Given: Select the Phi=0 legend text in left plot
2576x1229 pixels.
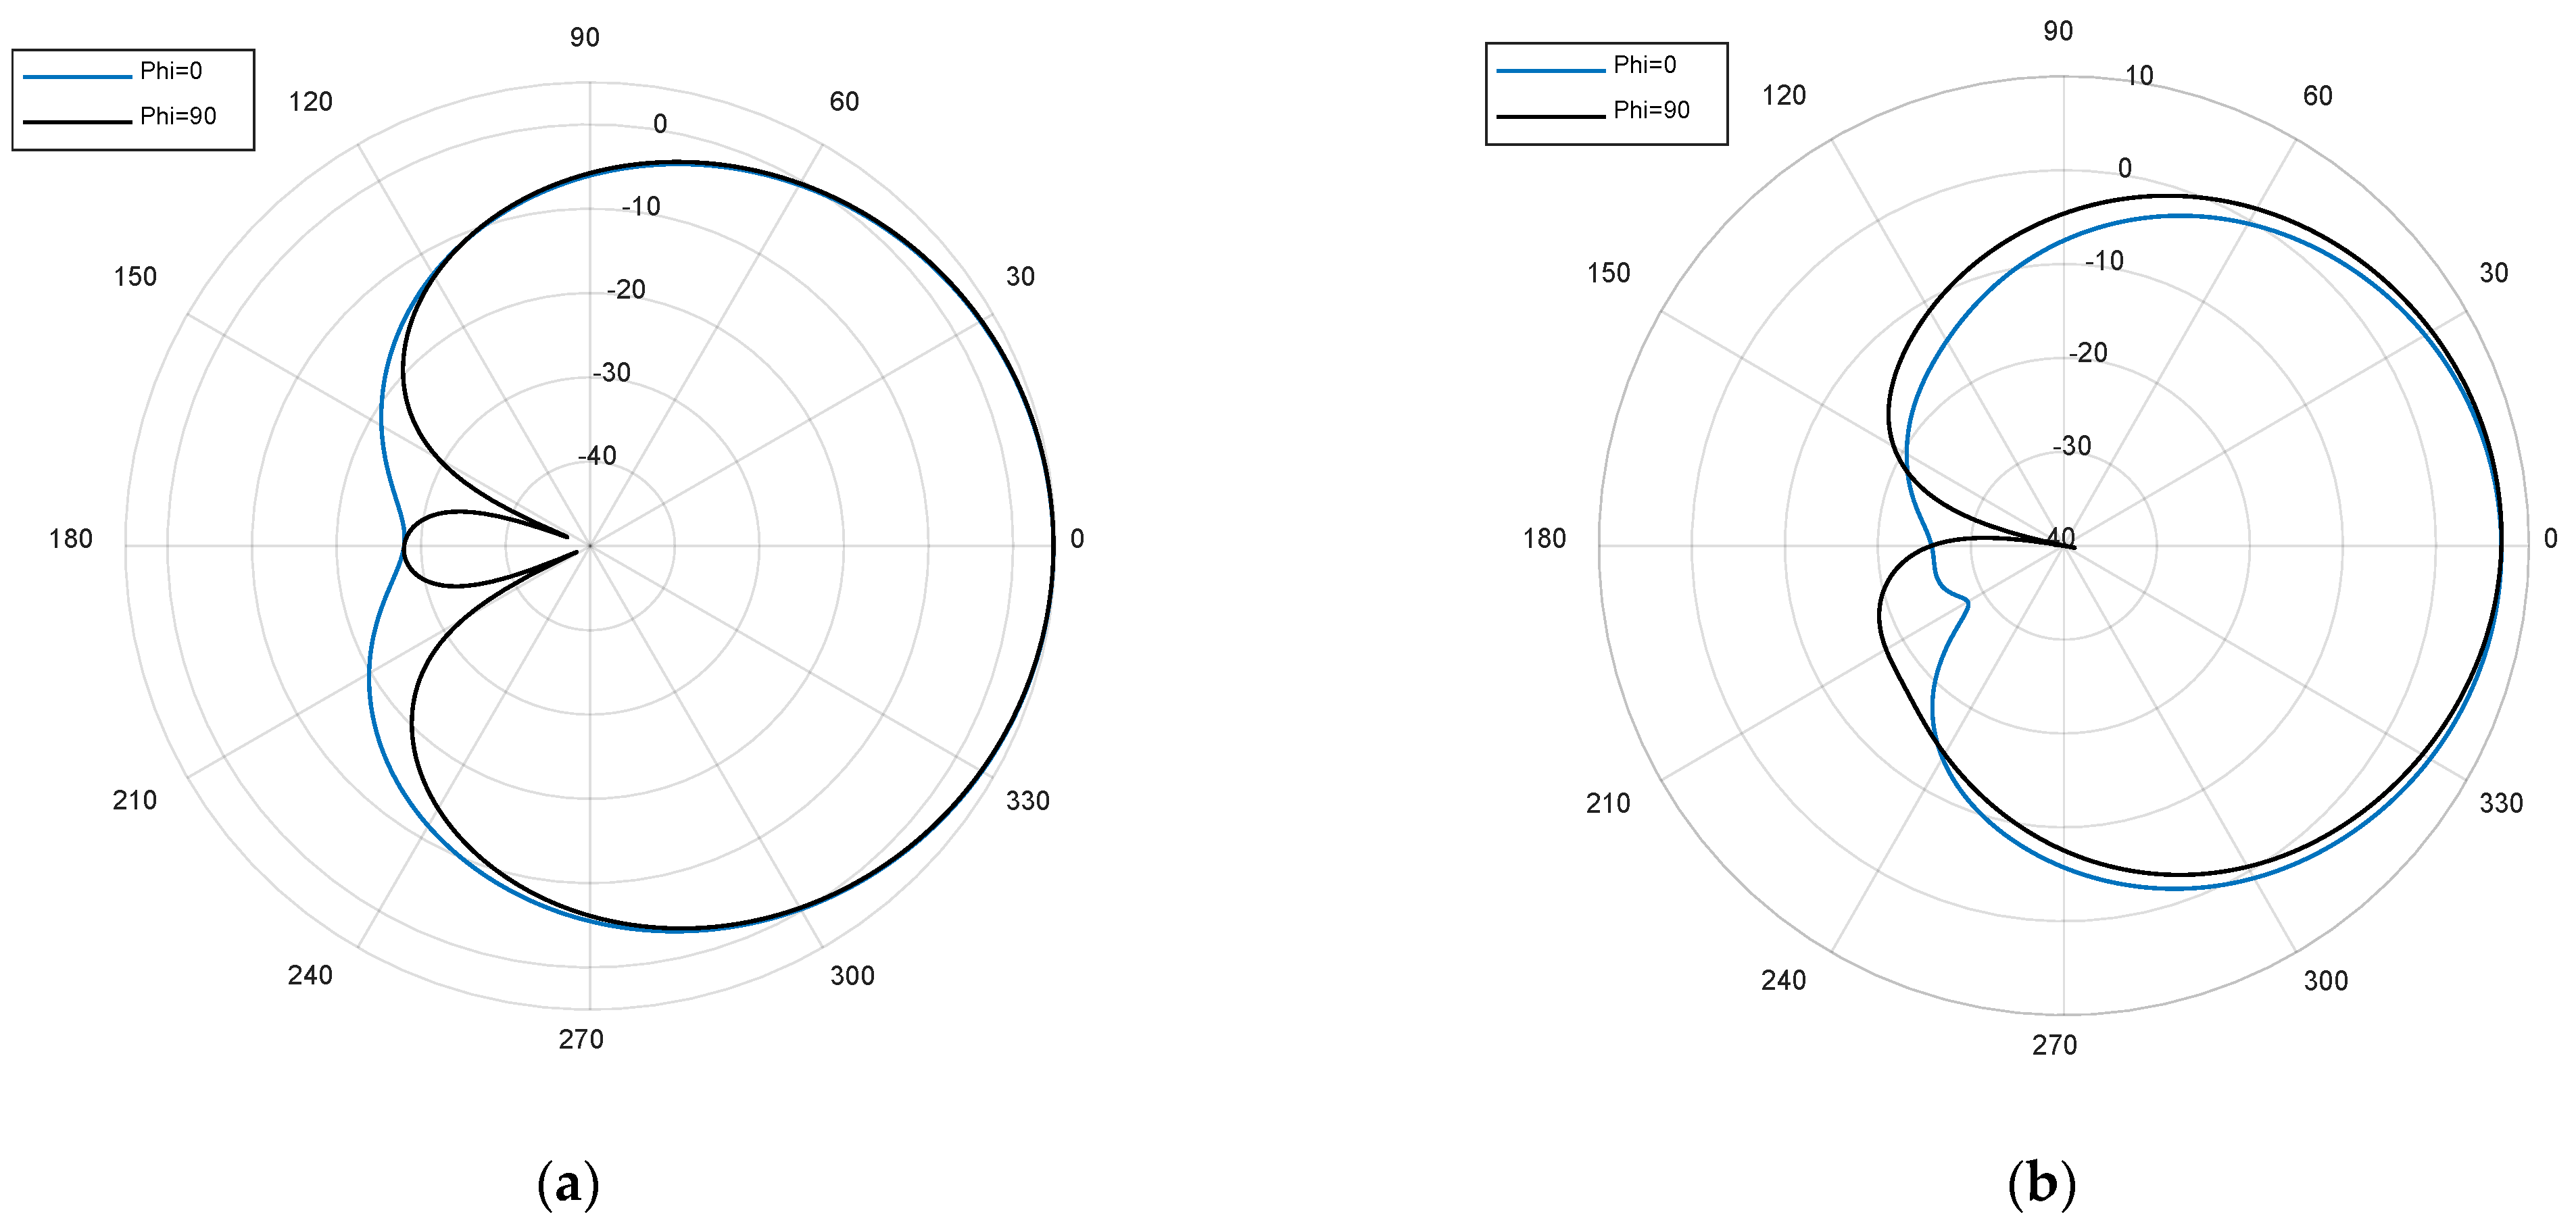Looking at the screenshot, I should [171, 71].
